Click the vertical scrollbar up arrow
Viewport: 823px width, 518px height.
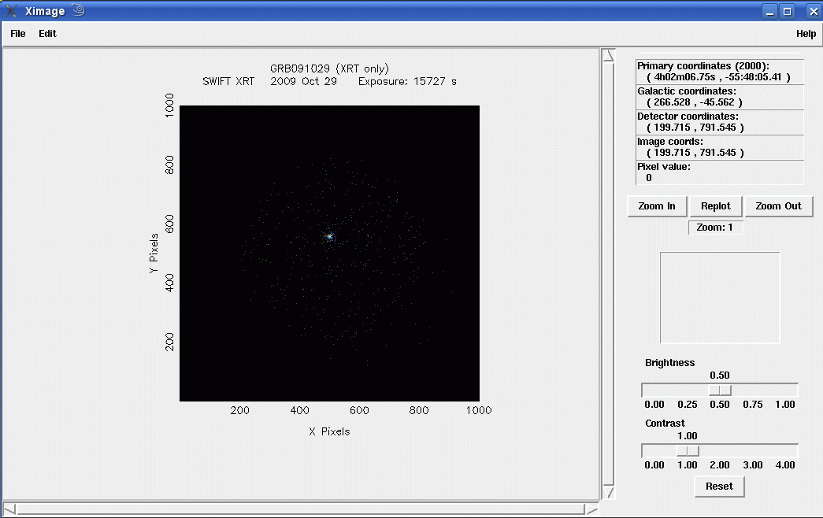609,55
